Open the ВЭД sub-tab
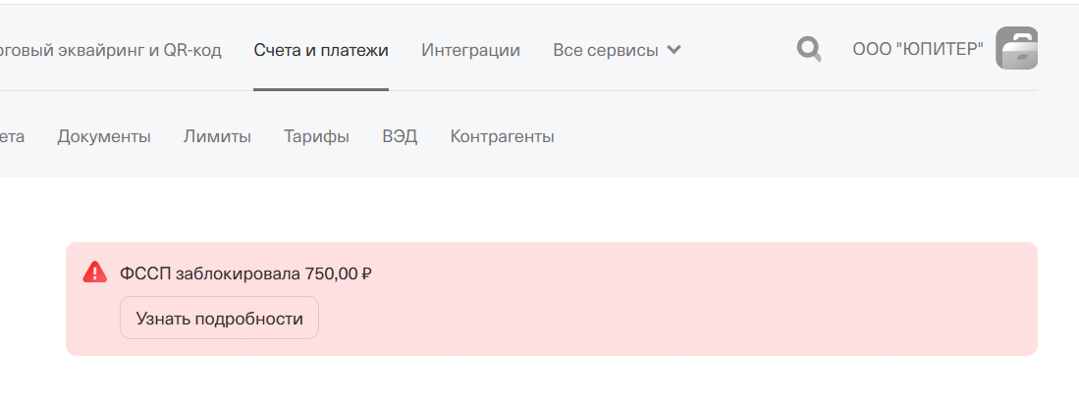This screenshot has width=1079, height=398. tap(400, 136)
